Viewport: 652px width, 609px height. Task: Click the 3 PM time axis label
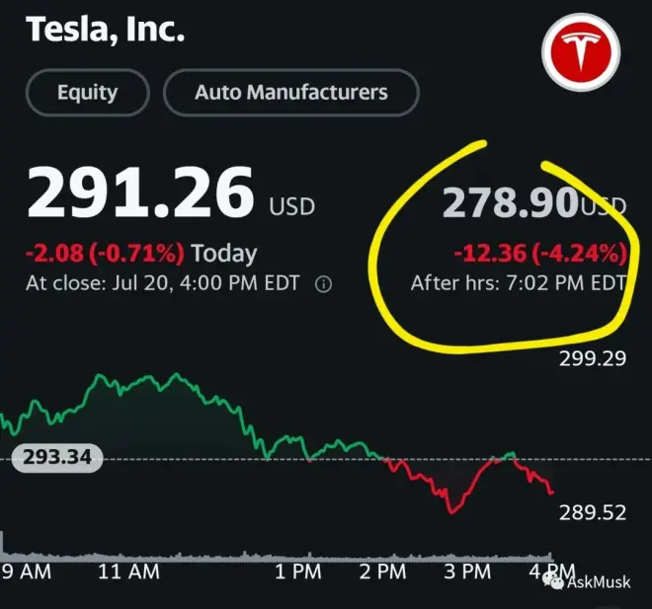pos(467,572)
